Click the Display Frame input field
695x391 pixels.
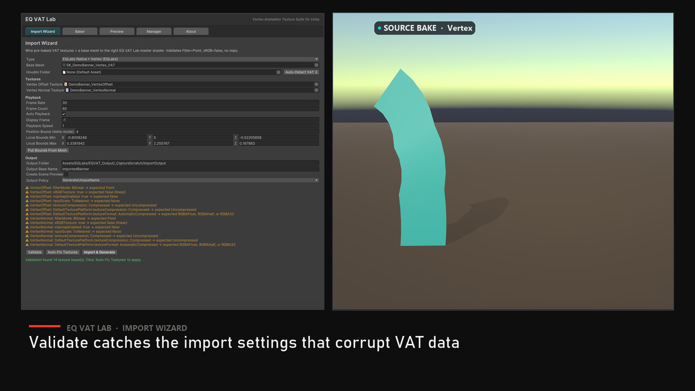190,120
